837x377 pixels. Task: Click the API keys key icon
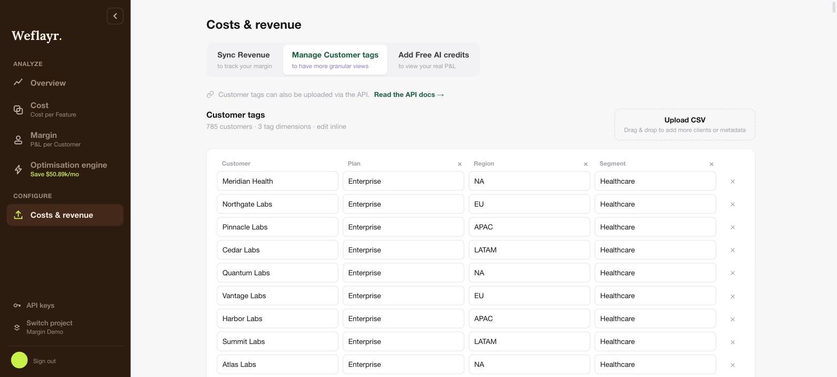(17, 305)
